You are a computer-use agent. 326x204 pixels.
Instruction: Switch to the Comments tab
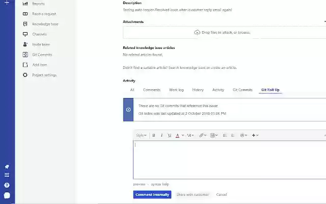[x=152, y=90]
